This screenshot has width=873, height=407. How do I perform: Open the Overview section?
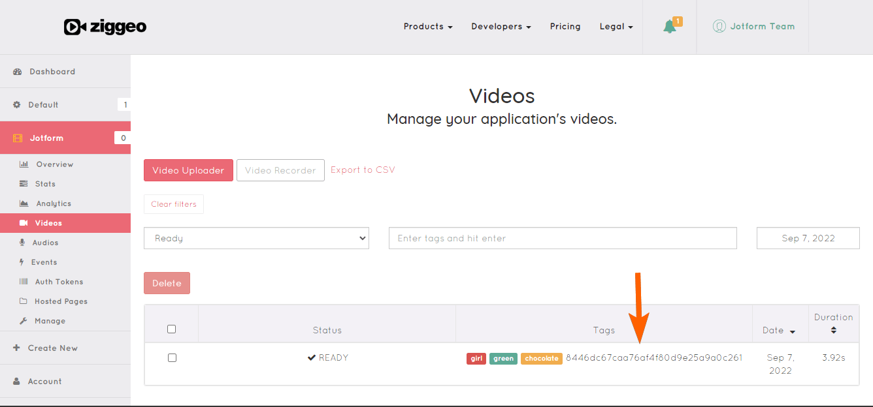tap(55, 164)
